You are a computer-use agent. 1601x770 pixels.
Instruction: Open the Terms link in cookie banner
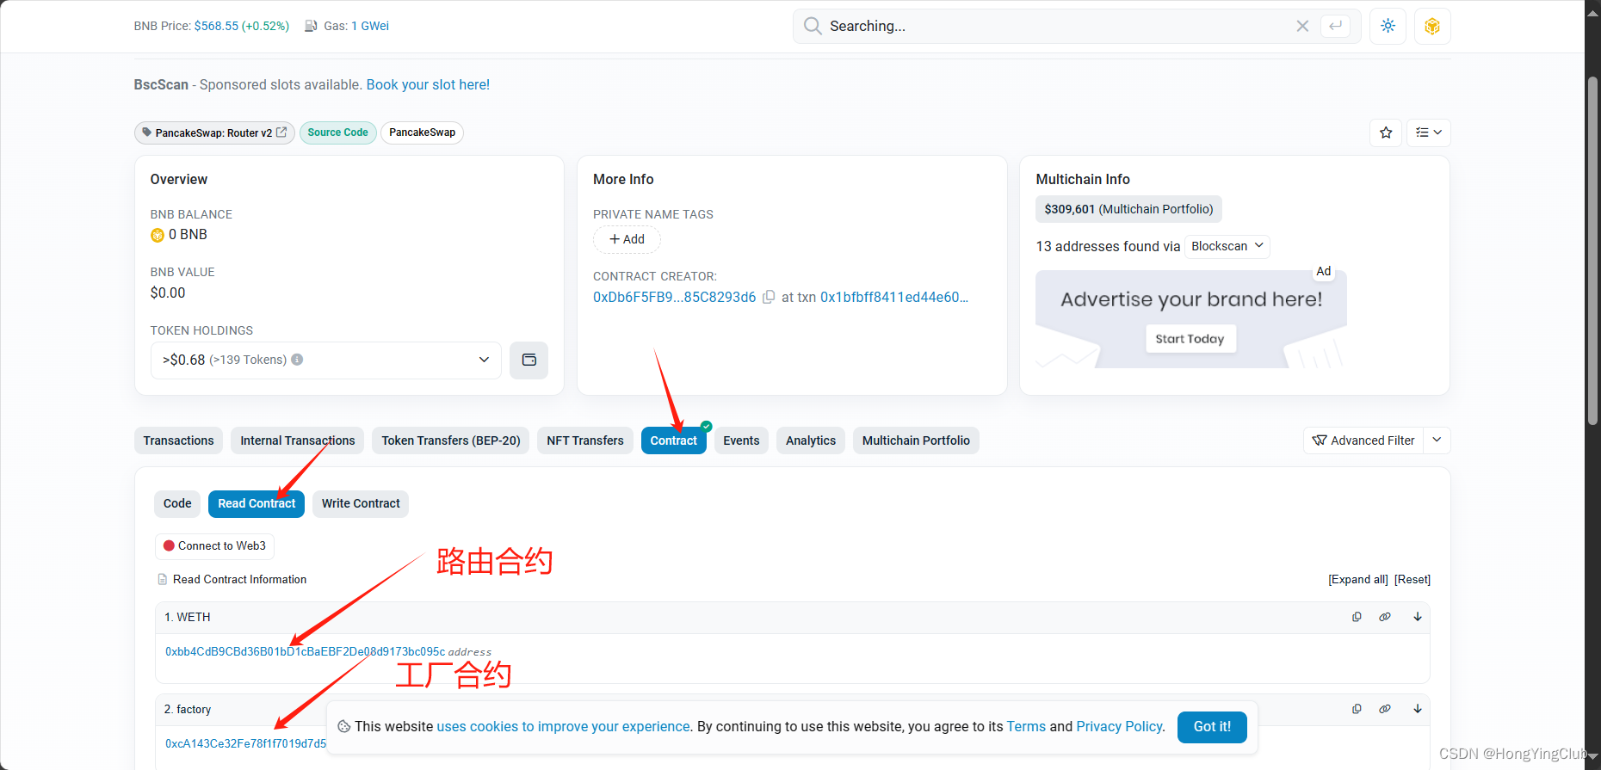click(1026, 727)
